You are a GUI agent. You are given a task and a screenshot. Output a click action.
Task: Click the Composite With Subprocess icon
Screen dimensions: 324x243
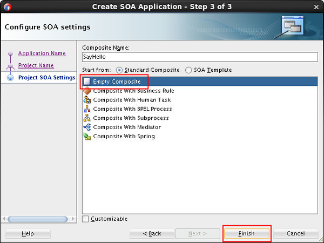(87, 118)
